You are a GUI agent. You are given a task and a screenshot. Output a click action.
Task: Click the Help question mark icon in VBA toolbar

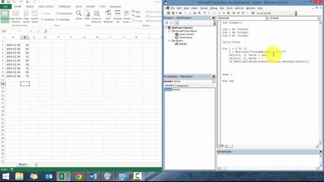253,13
